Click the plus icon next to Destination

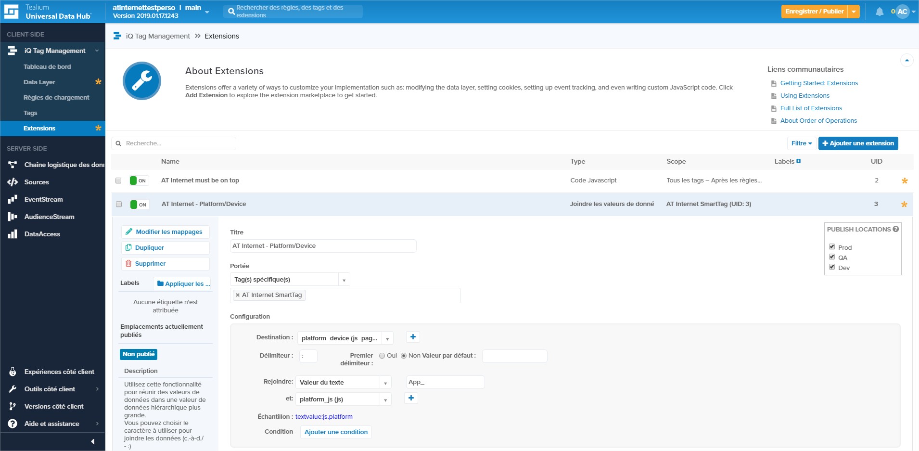click(x=413, y=337)
